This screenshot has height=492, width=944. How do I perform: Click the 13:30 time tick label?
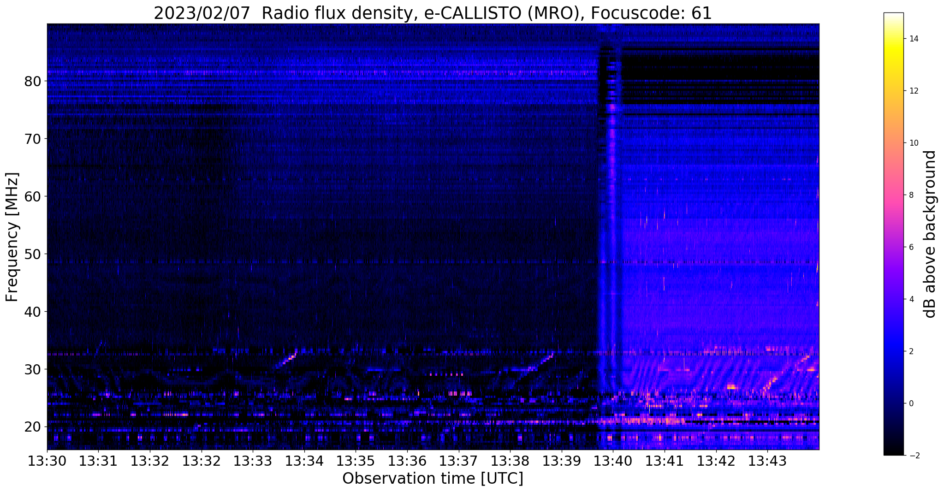click(47, 461)
